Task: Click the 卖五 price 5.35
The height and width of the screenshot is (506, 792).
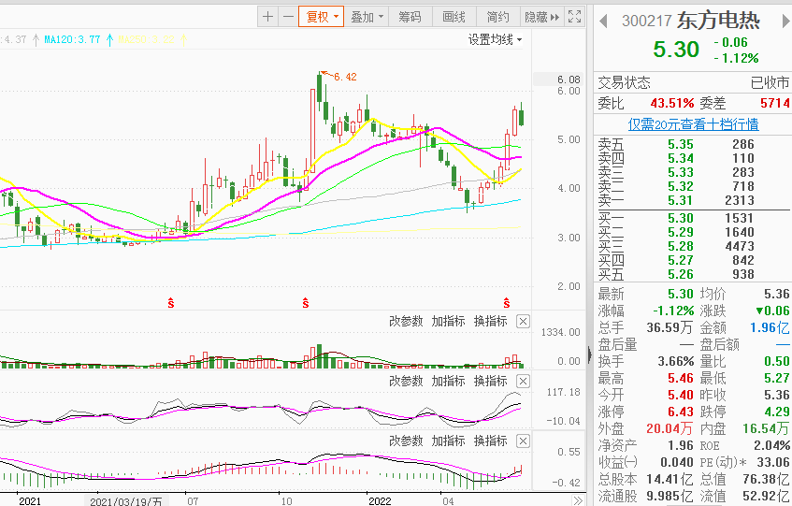Action: click(681, 144)
